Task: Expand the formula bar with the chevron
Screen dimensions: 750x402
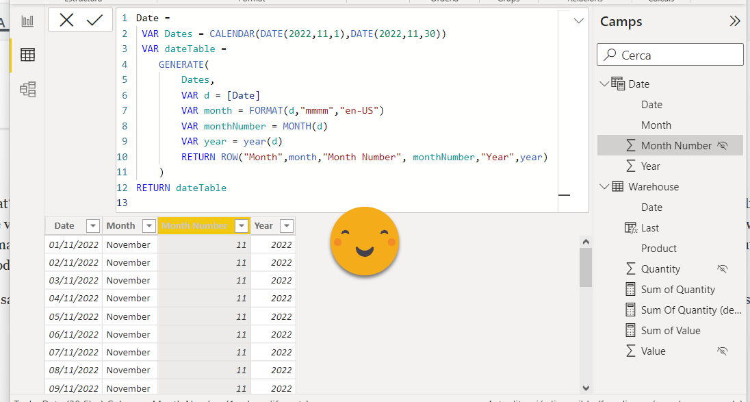Action: click(x=578, y=21)
